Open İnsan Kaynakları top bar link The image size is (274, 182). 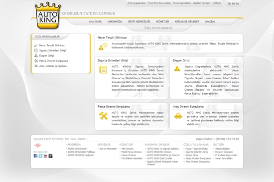pyautogui.click(x=182, y=3)
